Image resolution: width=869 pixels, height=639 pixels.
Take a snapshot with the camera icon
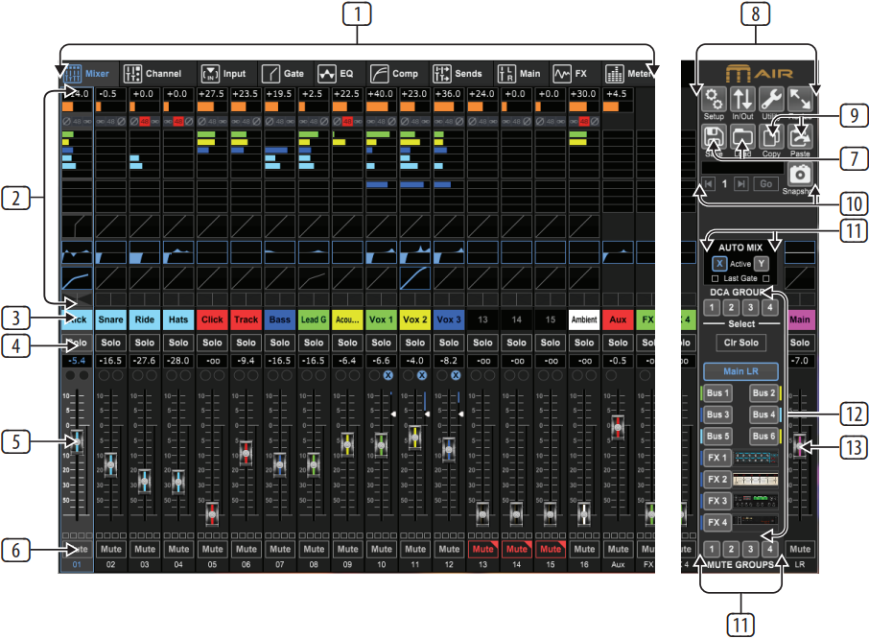[799, 173]
